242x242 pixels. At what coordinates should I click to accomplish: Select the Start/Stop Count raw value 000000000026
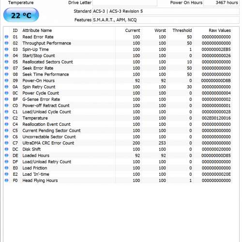216,56
